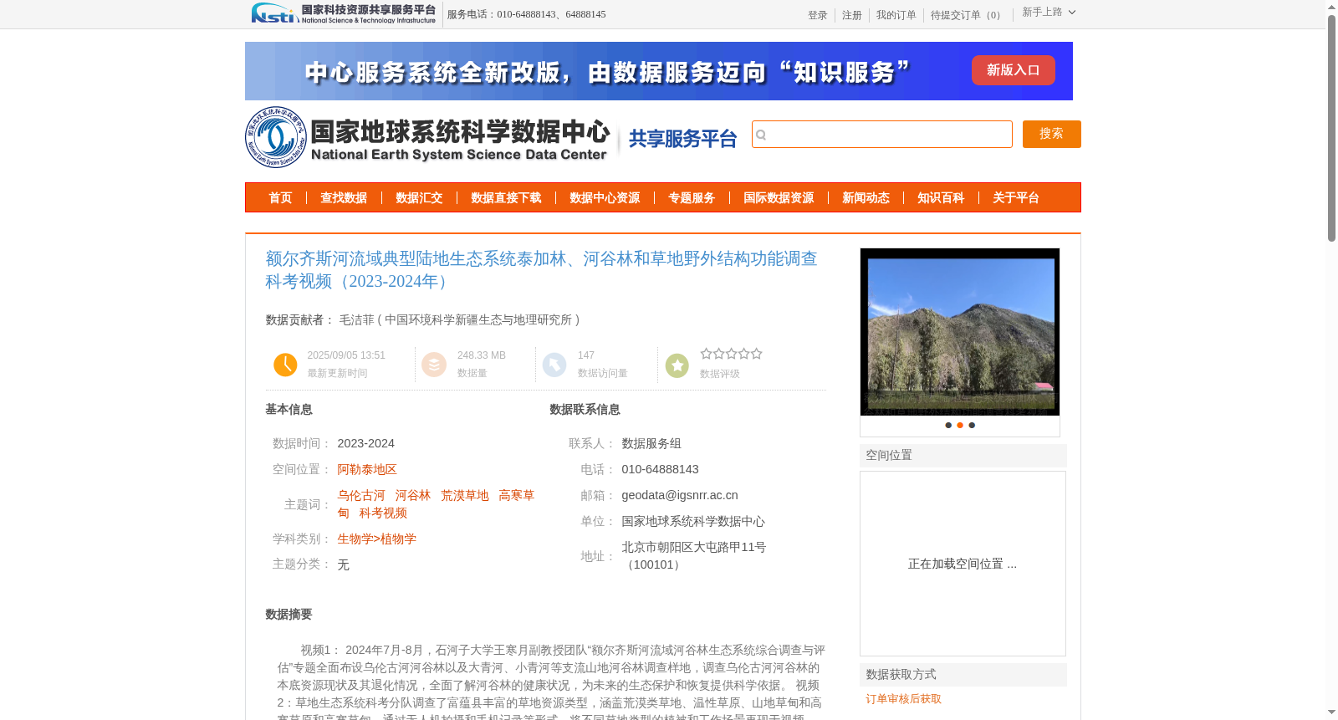
Task: Click the email geodata@igsnrr.ac.cn text
Action: click(680, 495)
